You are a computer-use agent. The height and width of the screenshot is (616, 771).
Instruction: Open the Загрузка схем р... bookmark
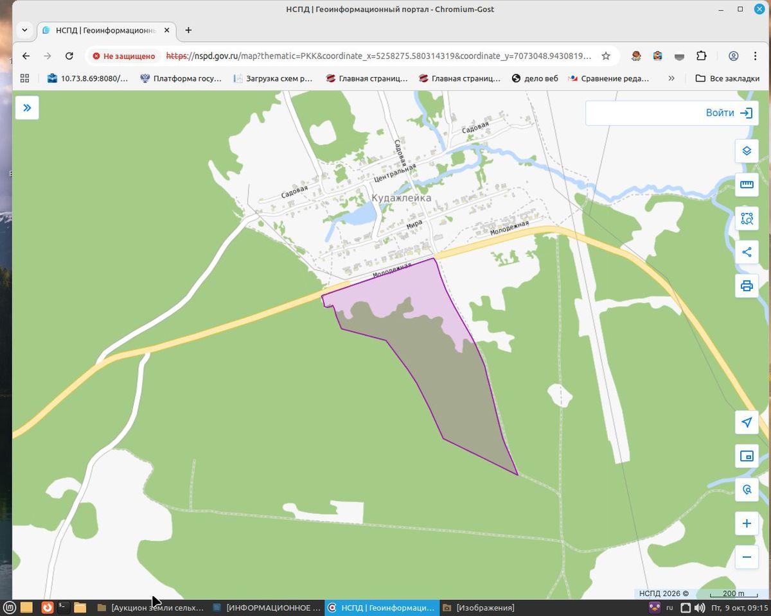(273, 78)
